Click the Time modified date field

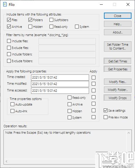60,84
